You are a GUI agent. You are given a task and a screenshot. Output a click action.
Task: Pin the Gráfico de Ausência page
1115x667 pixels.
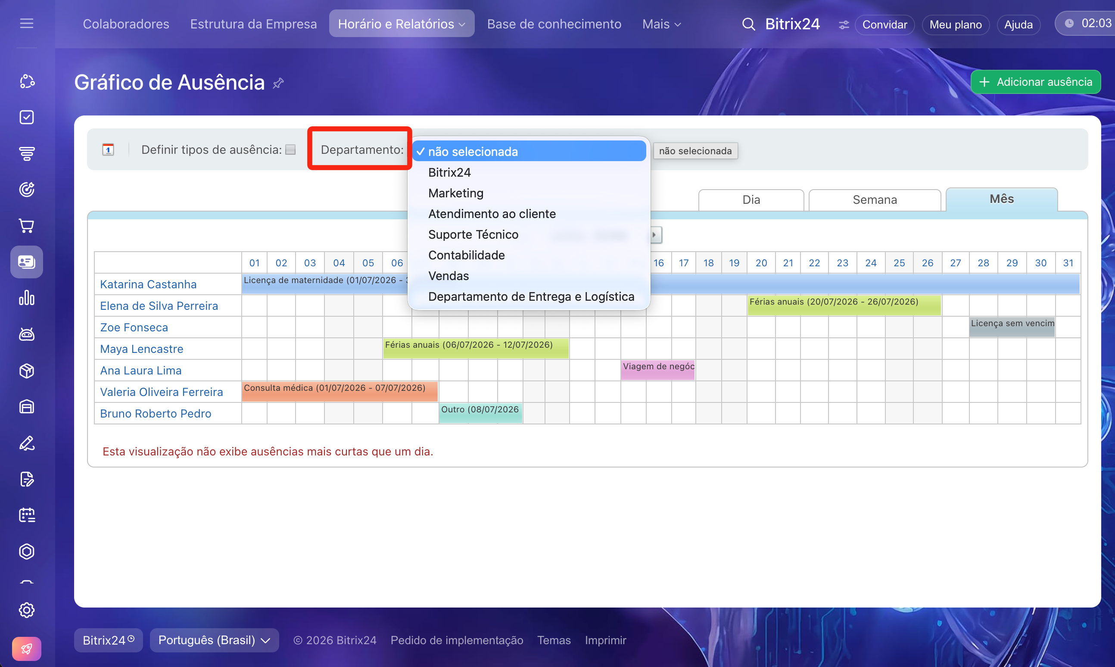[278, 83]
